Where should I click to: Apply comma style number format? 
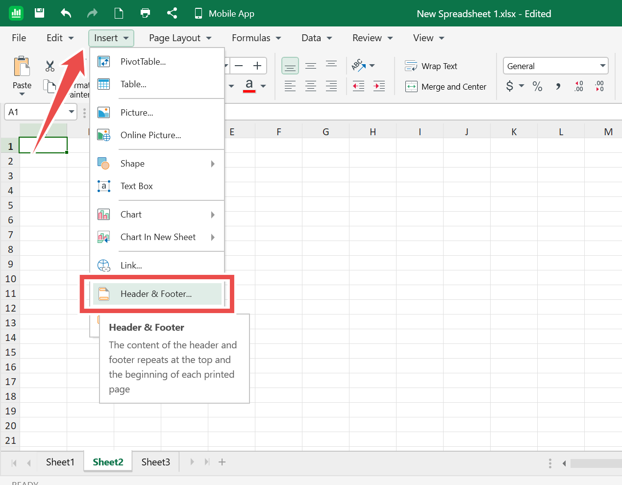click(x=558, y=86)
